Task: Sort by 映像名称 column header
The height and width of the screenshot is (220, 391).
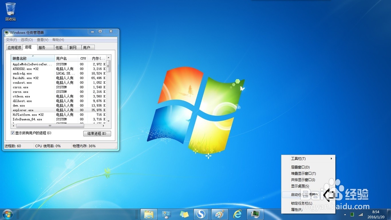Action: [33, 58]
